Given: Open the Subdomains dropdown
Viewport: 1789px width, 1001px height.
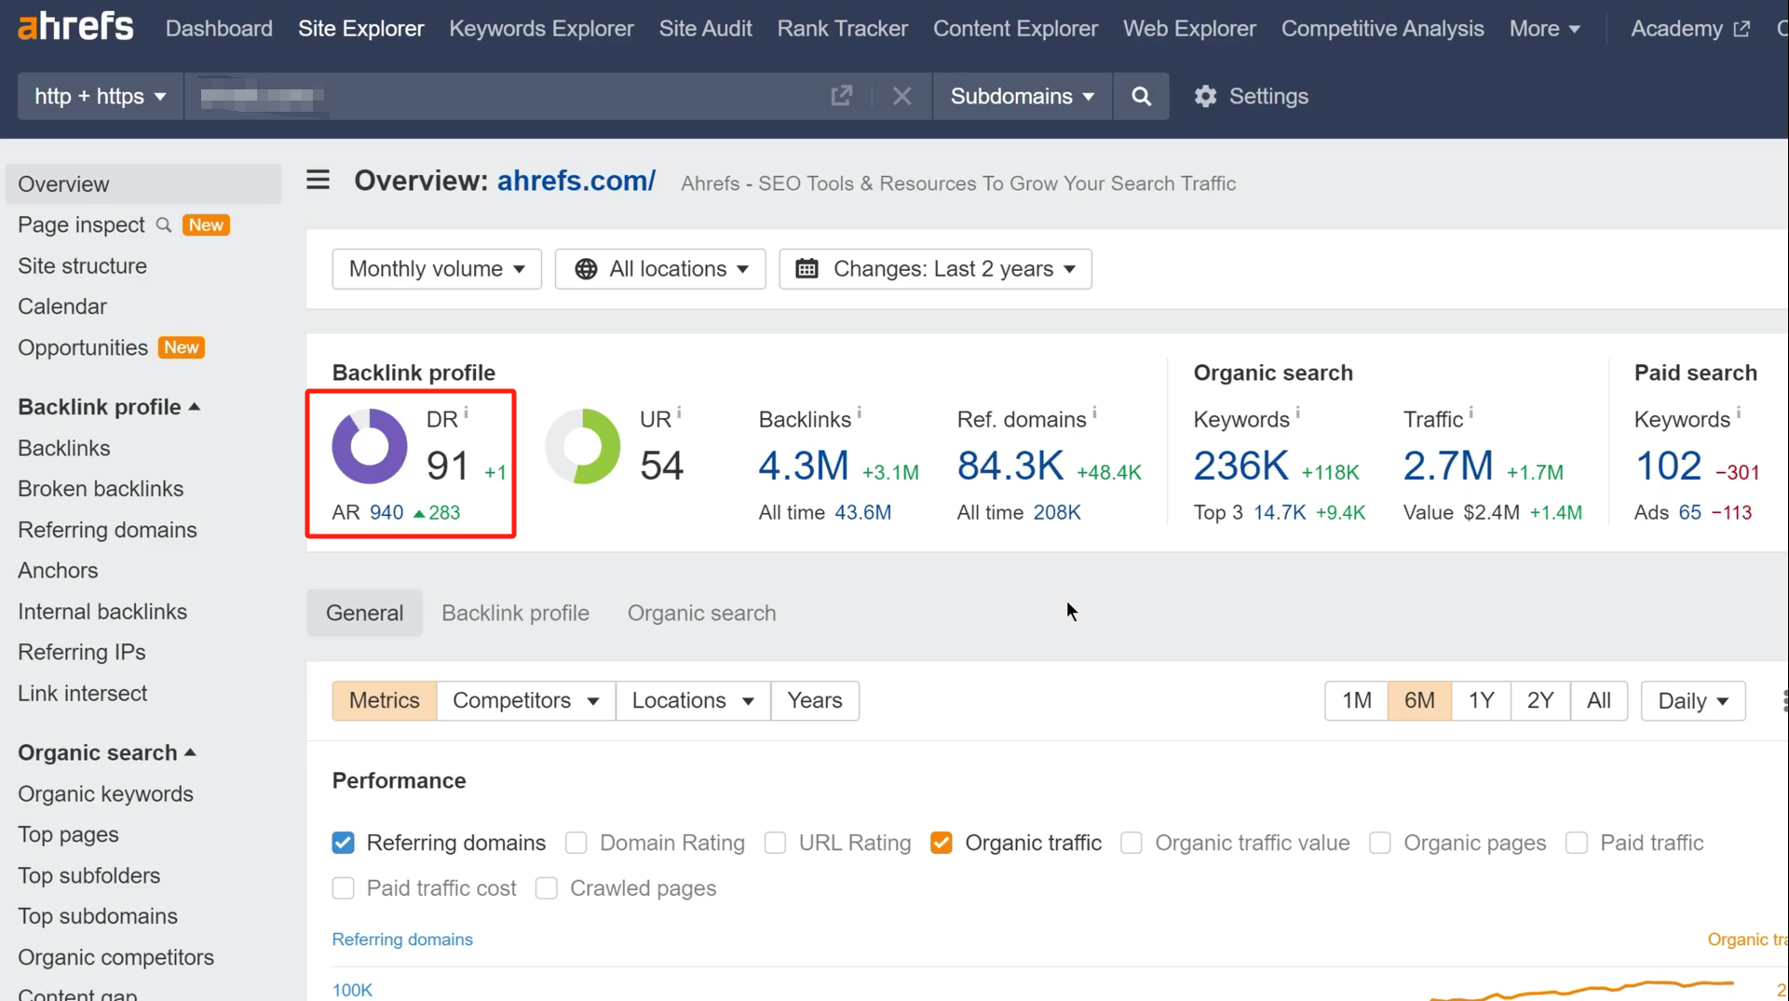Looking at the screenshot, I should [1022, 96].
